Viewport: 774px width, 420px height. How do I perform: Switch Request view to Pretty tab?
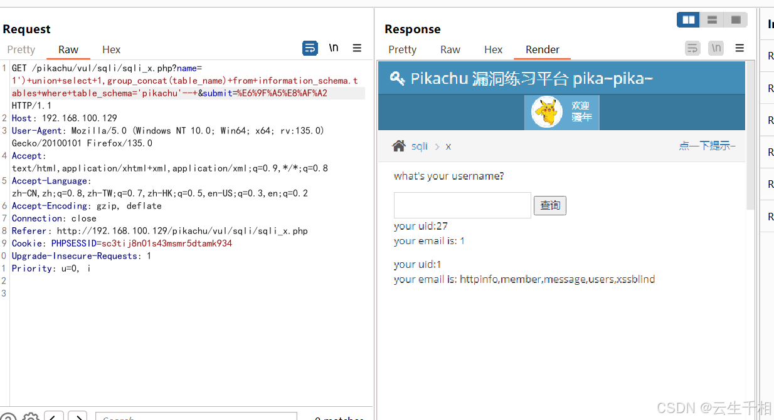pos(21,49)
